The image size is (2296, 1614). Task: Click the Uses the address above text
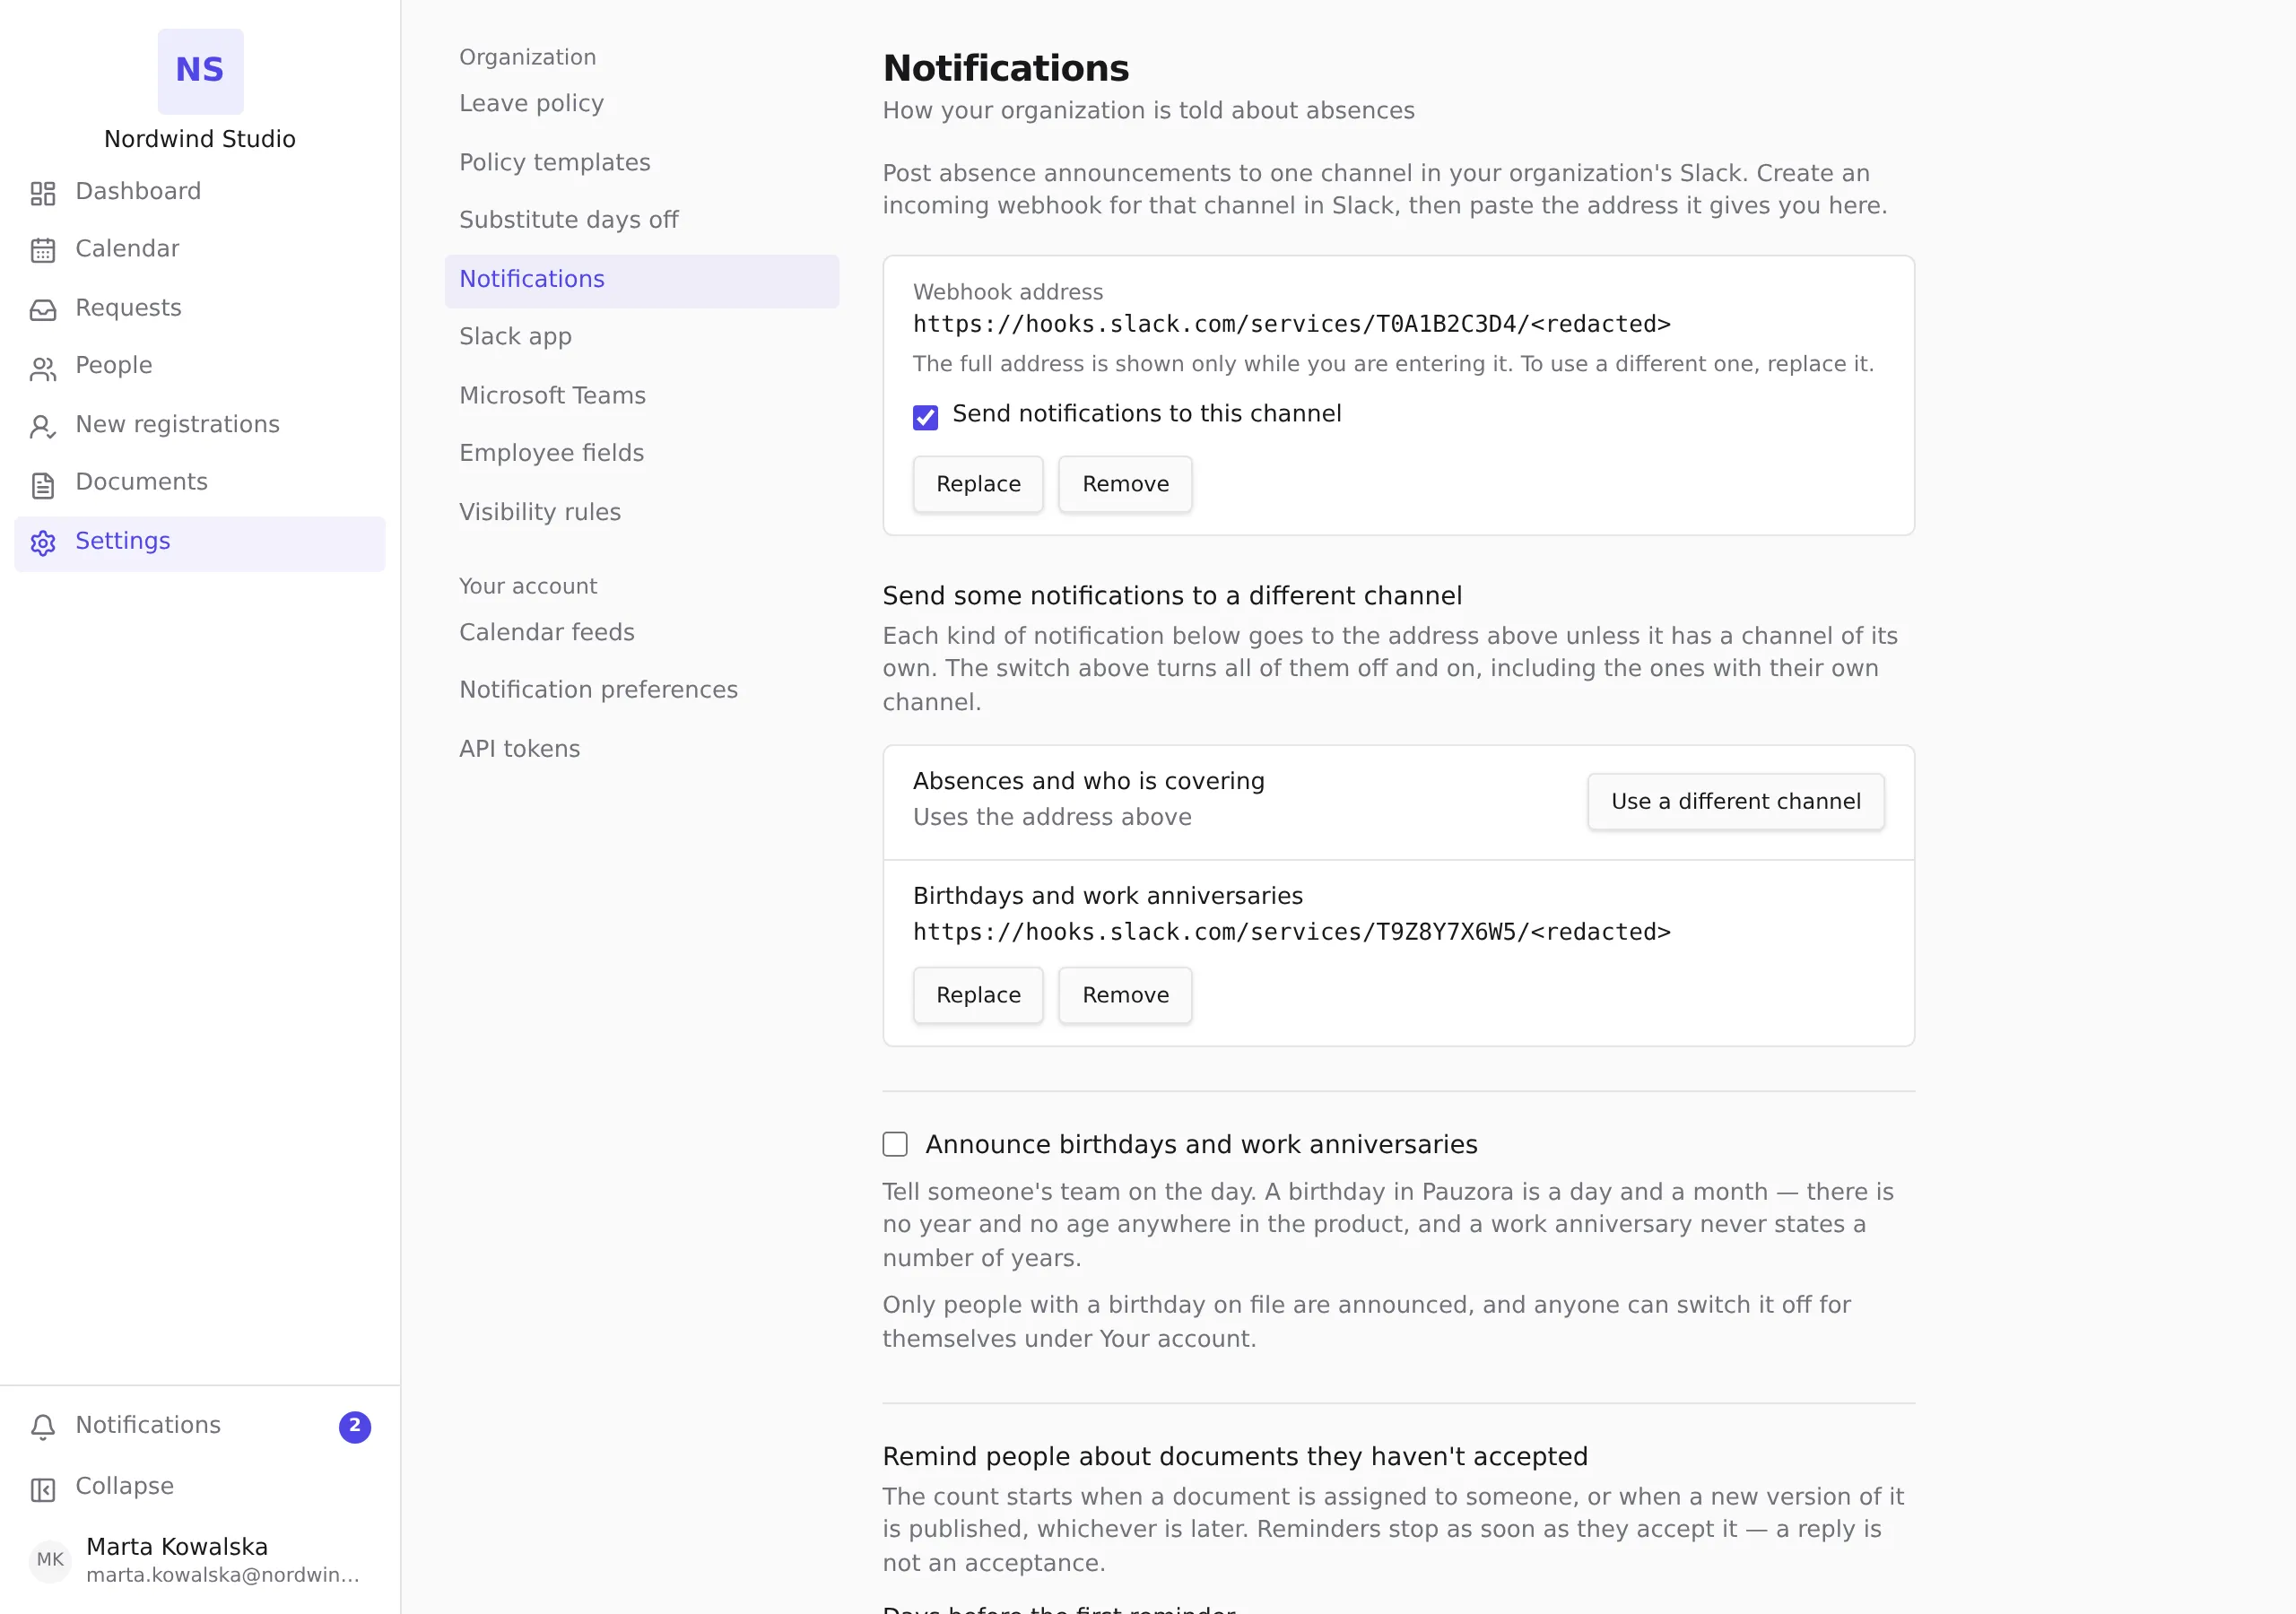[1051, 818]
